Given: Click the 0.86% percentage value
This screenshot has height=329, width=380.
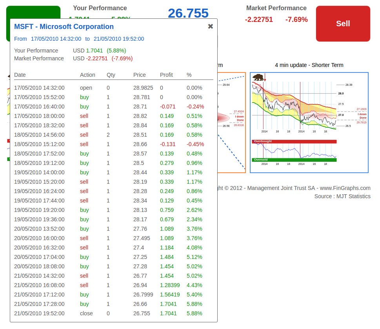Looking at the screenshot, I should pyautogui.click(x=195, y=191).
